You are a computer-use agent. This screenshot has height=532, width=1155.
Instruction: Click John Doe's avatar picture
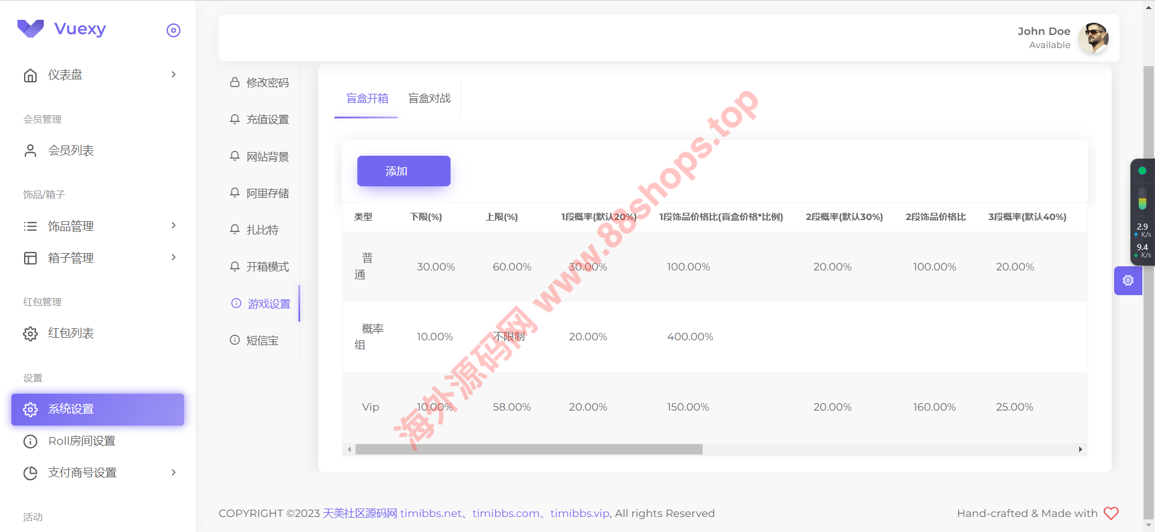click(1093, 38)
